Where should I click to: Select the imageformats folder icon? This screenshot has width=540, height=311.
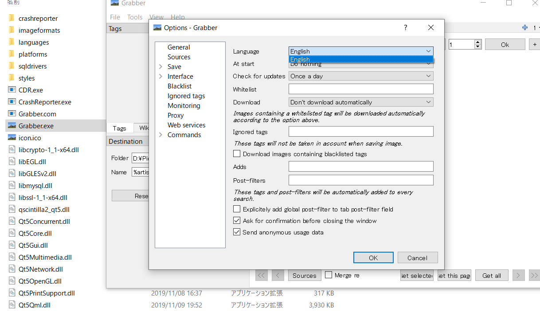[x=12, y=31]
